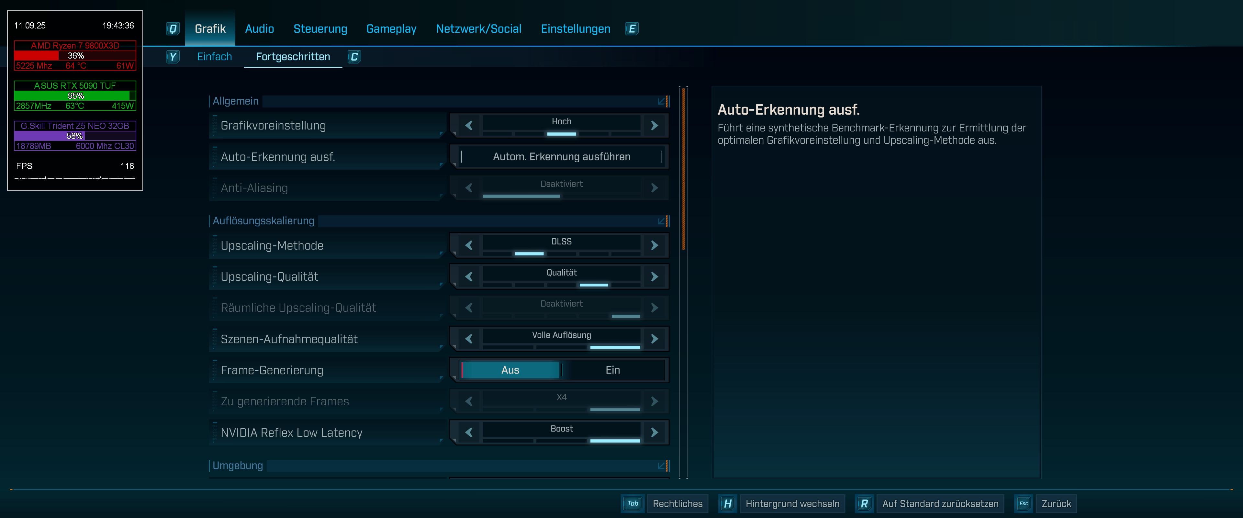Switch to the Einfach sub-tab
This screenshot has width=1243, height=518.
(x=214, y=57)
